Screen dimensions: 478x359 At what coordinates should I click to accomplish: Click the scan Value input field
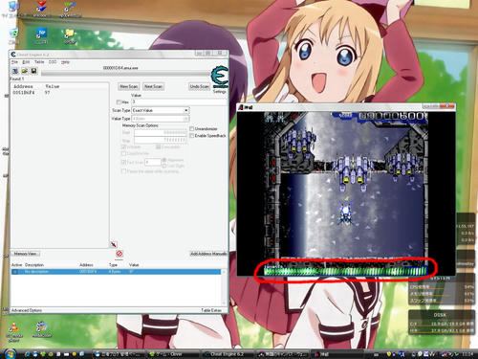tap(179, 102)
